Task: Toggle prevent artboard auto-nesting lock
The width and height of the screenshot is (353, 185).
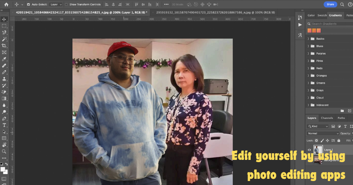Action: click(x=333, y=141)
